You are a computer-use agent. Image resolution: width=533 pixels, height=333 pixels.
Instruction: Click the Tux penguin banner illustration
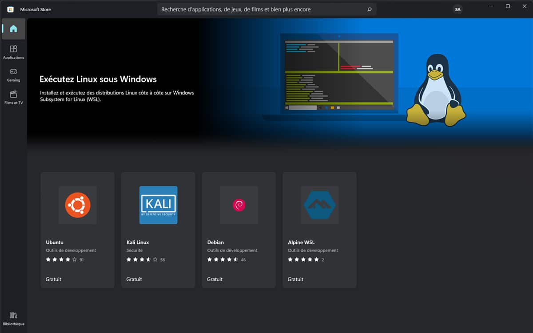436,90
